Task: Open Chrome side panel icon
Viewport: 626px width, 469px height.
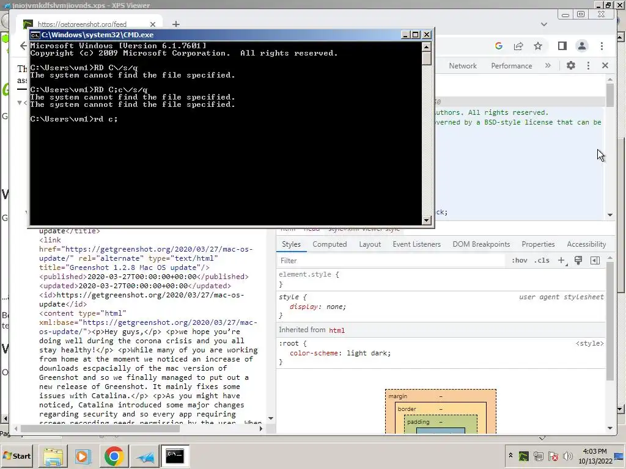Action: pyautogui.click(x=562, y=46)
